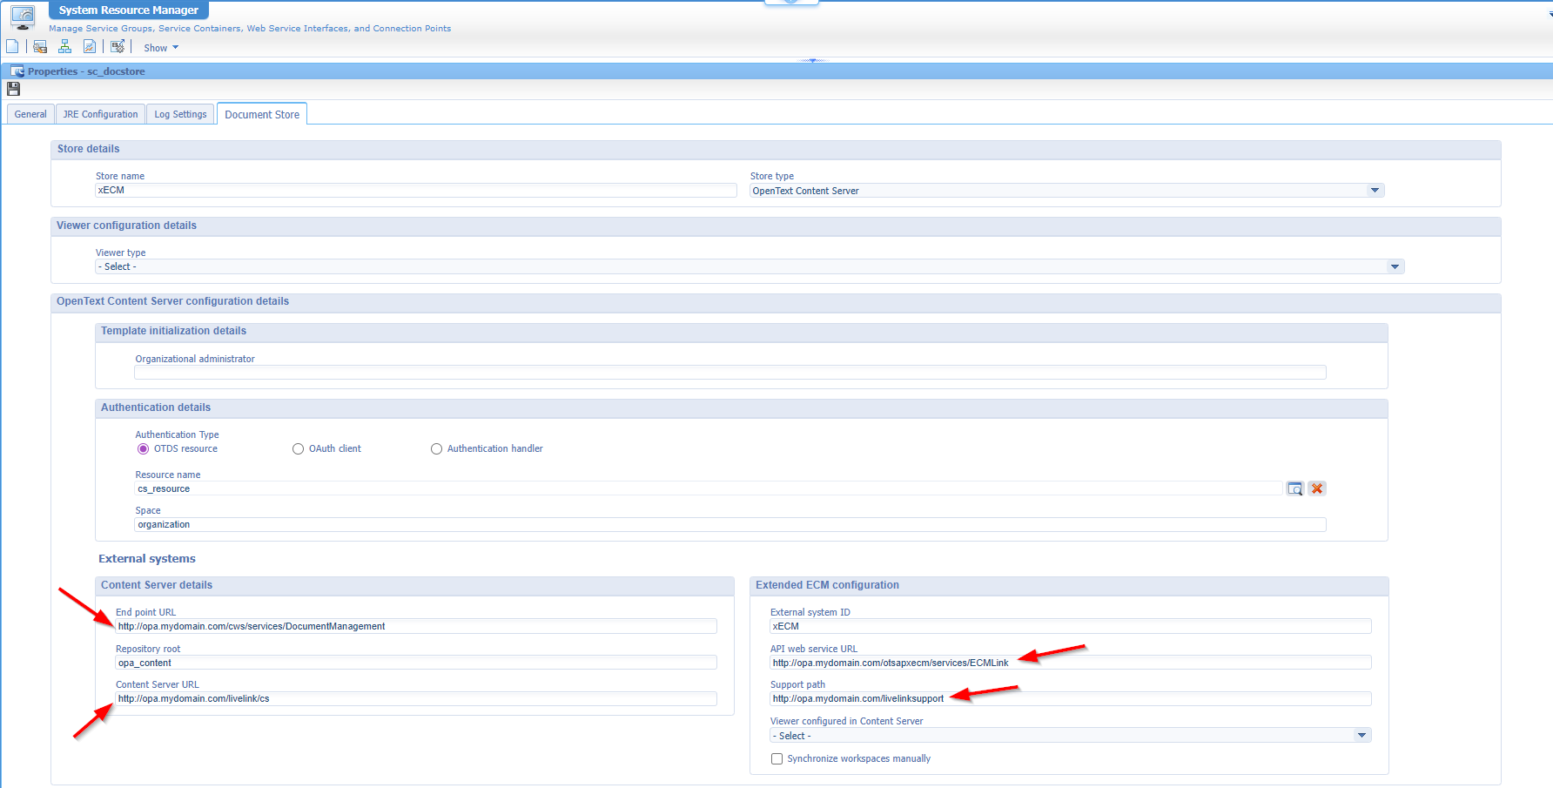The height and width of the screenshot is (788, 1553).
Task: Select the OTDS resource radio button
Action: (x=144, y=449)
